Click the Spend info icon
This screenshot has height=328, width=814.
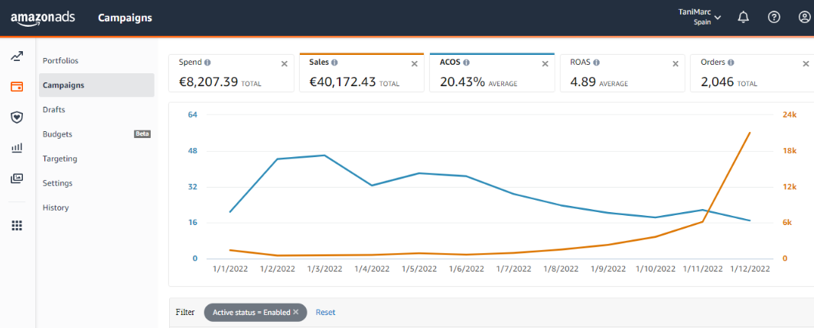(207, 63)
